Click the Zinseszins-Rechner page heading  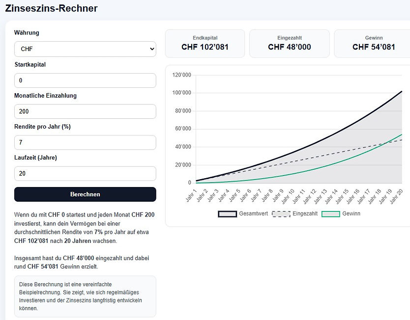(x=51, y=8)
